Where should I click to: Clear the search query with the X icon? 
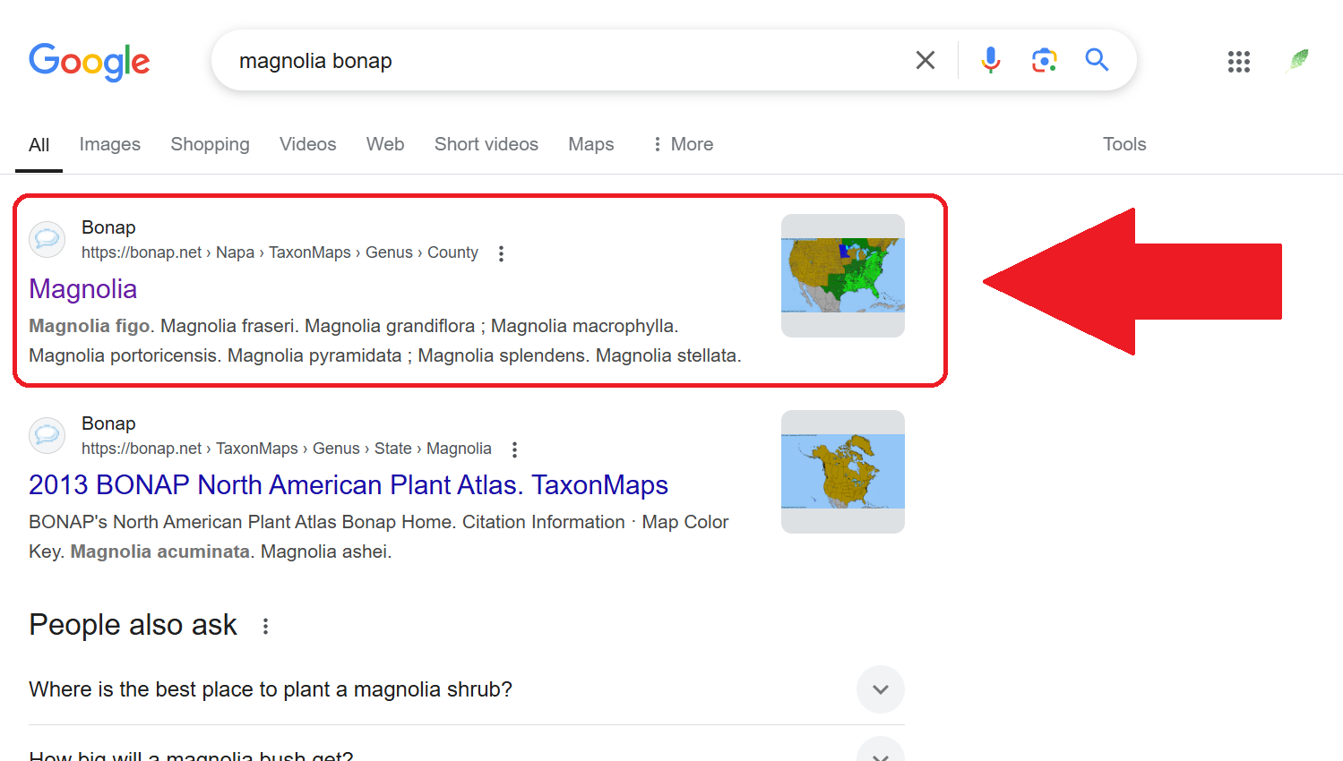click(x=925, y=60)
